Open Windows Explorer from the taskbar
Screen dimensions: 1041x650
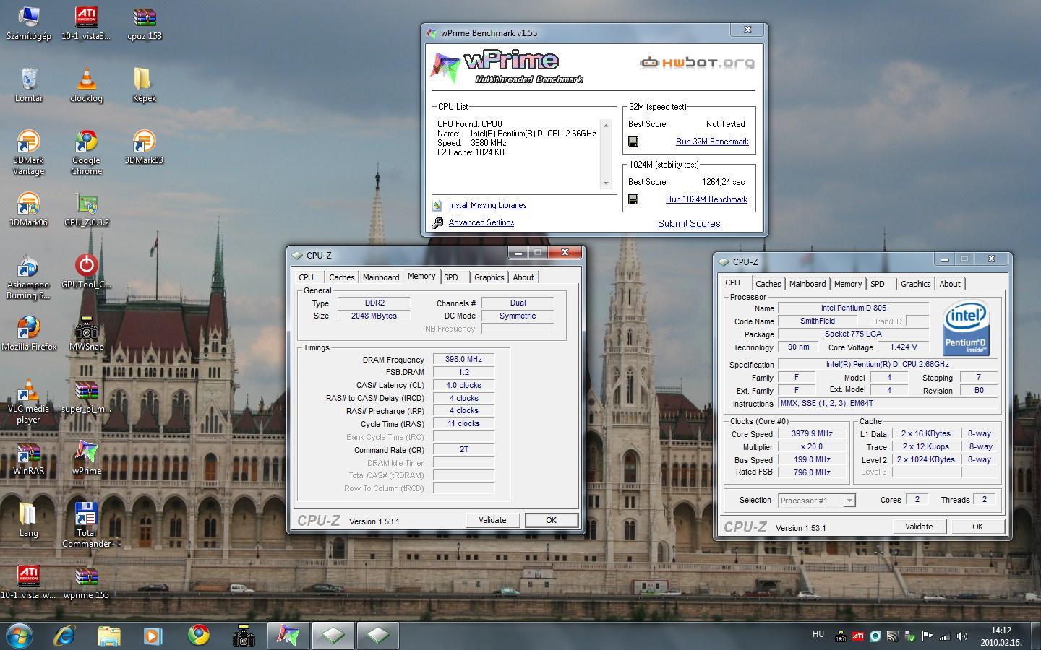pos(109,636)
